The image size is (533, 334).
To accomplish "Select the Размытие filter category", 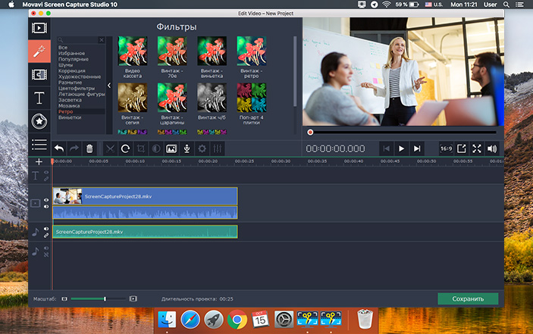I will 70,83.
